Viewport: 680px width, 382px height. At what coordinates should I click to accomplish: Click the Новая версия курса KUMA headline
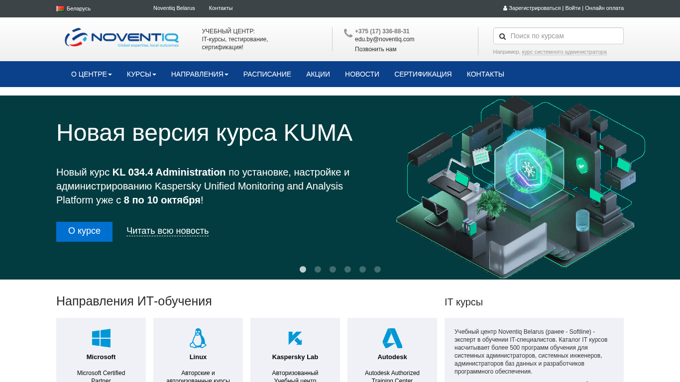[205, 133]
